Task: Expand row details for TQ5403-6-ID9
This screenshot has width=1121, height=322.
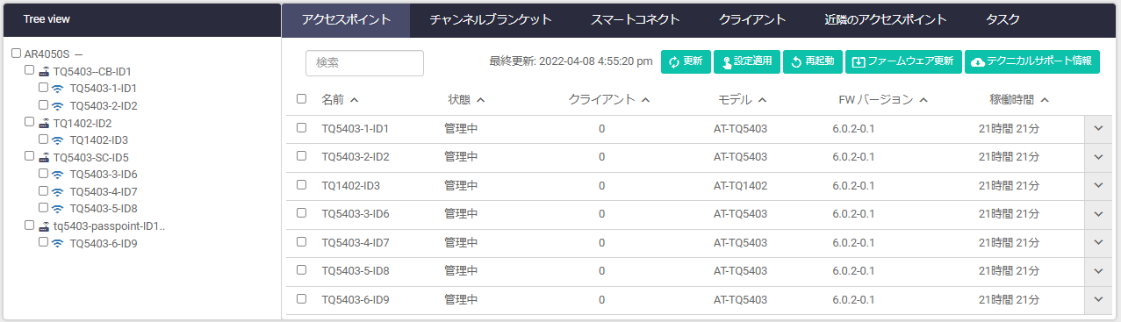Action: pyautogui.click(x=1097, y=299)
